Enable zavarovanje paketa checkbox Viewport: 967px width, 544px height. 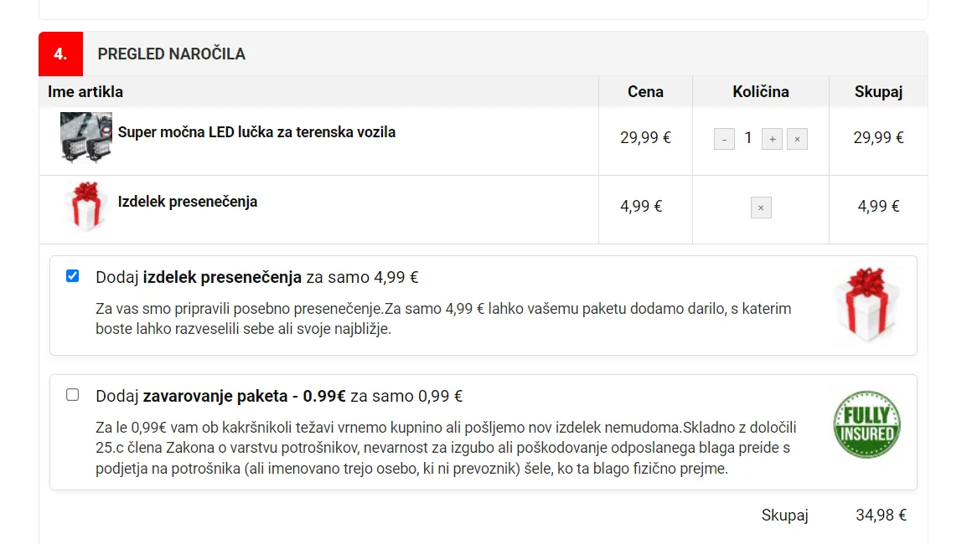(x=73, y=395)
